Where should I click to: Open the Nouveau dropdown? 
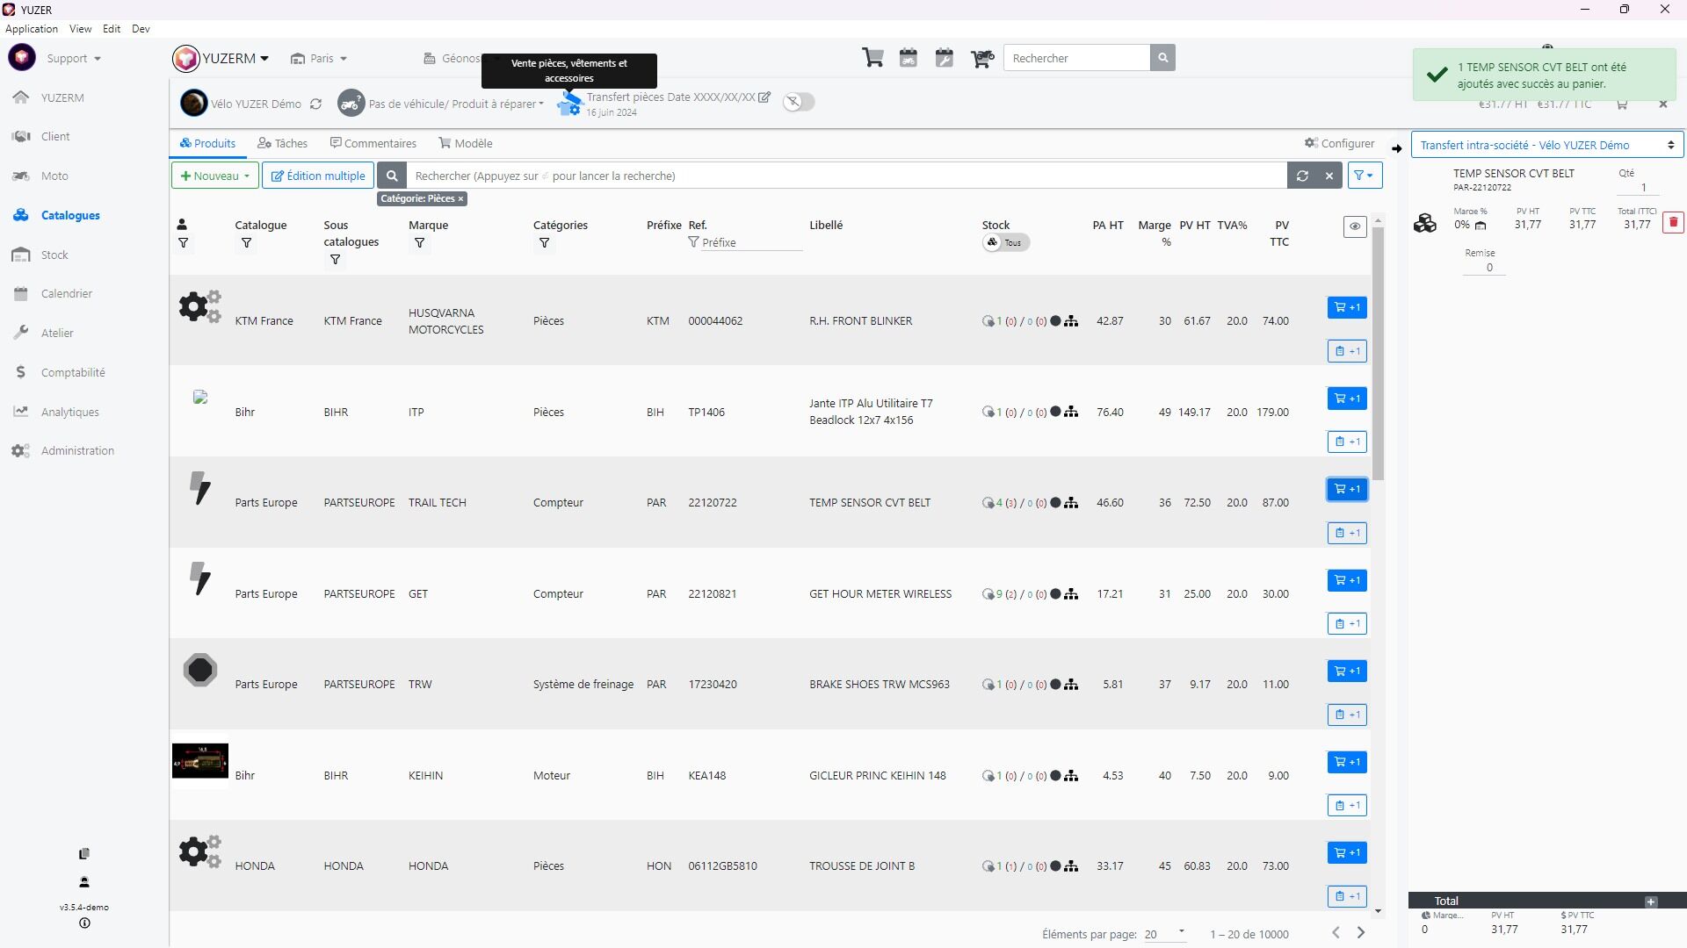click(215, 176)
